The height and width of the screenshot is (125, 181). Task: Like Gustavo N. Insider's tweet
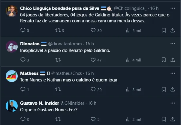coord(93,119)
